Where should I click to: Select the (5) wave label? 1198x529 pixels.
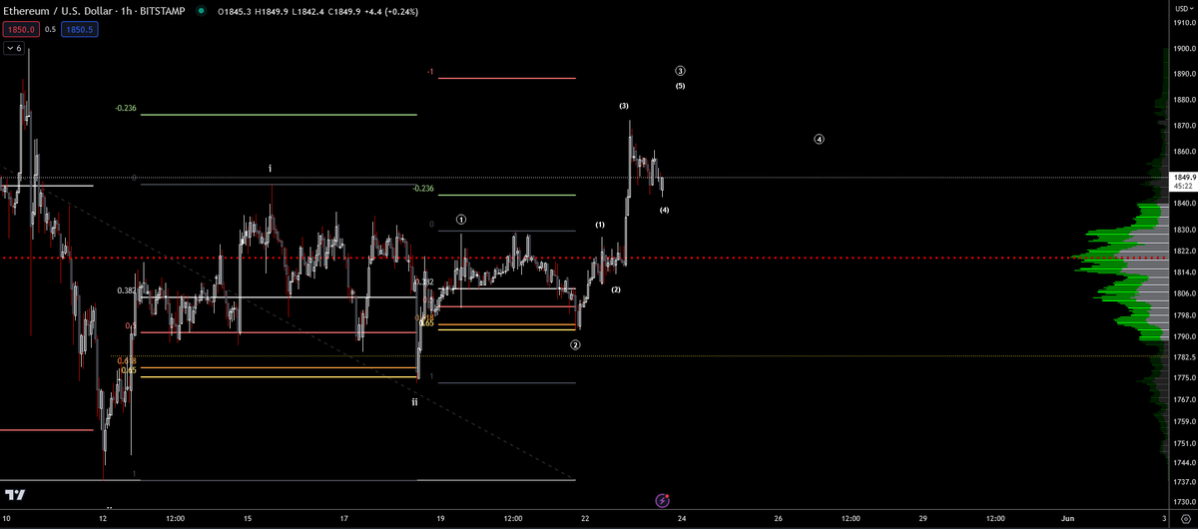coord(680,87)
